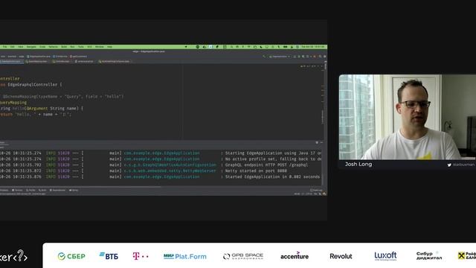
Task: Open the Run menu
Action: [72, 47]
